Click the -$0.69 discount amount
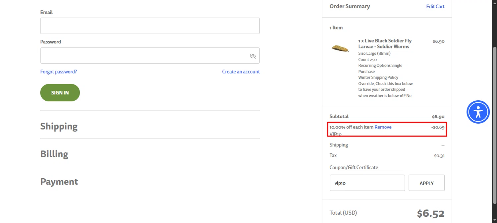 tap(438, 127)
